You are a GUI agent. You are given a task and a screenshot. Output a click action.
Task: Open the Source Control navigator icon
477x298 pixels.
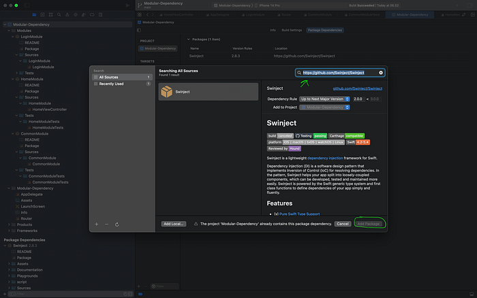42,14
